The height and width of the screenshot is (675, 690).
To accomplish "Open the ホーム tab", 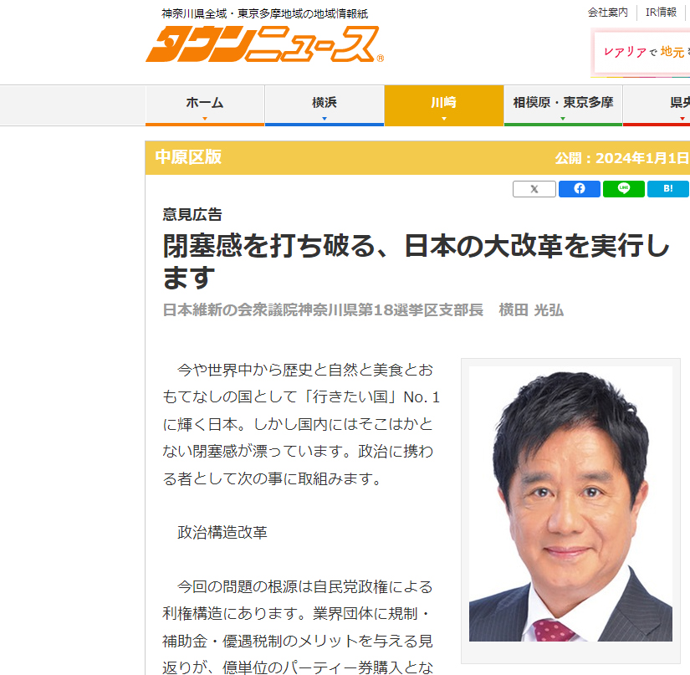I will click(205, 105).
